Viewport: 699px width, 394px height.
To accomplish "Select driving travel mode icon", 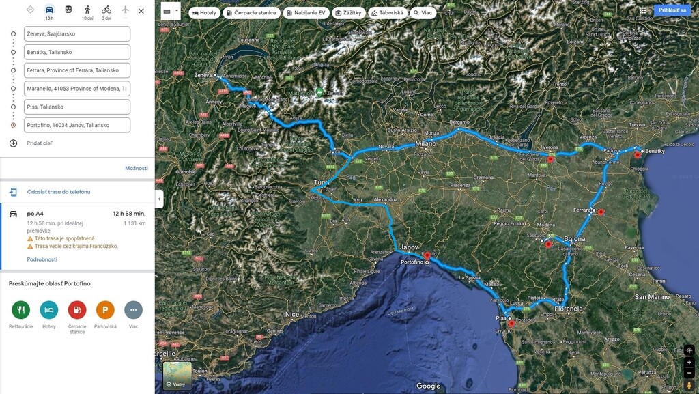I will pyautogui.click(x=49, y=10).
